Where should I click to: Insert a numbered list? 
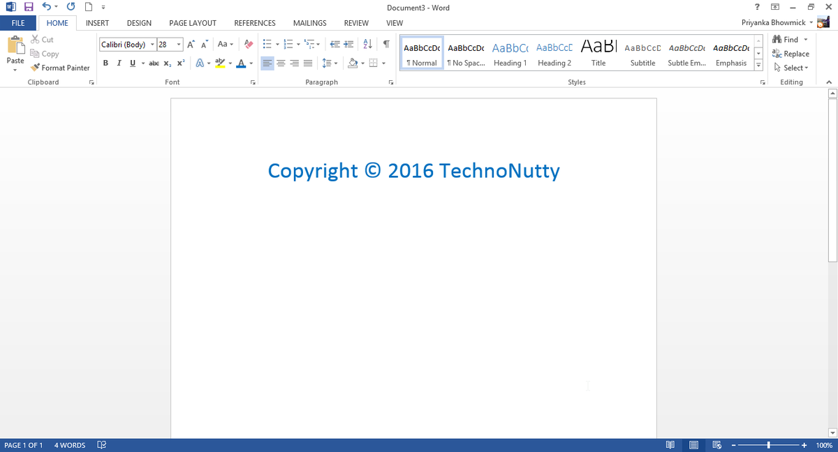(288, 44)
